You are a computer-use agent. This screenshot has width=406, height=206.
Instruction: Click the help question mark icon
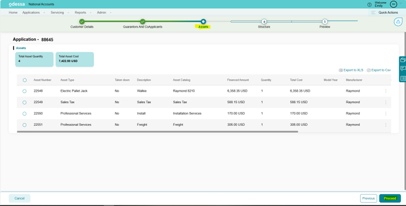[x=370, y=4]
